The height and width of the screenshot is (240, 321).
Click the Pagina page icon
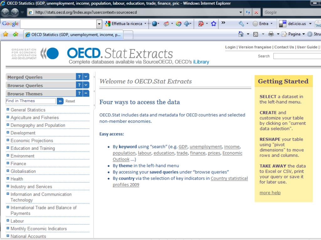(x=284, y=34)
